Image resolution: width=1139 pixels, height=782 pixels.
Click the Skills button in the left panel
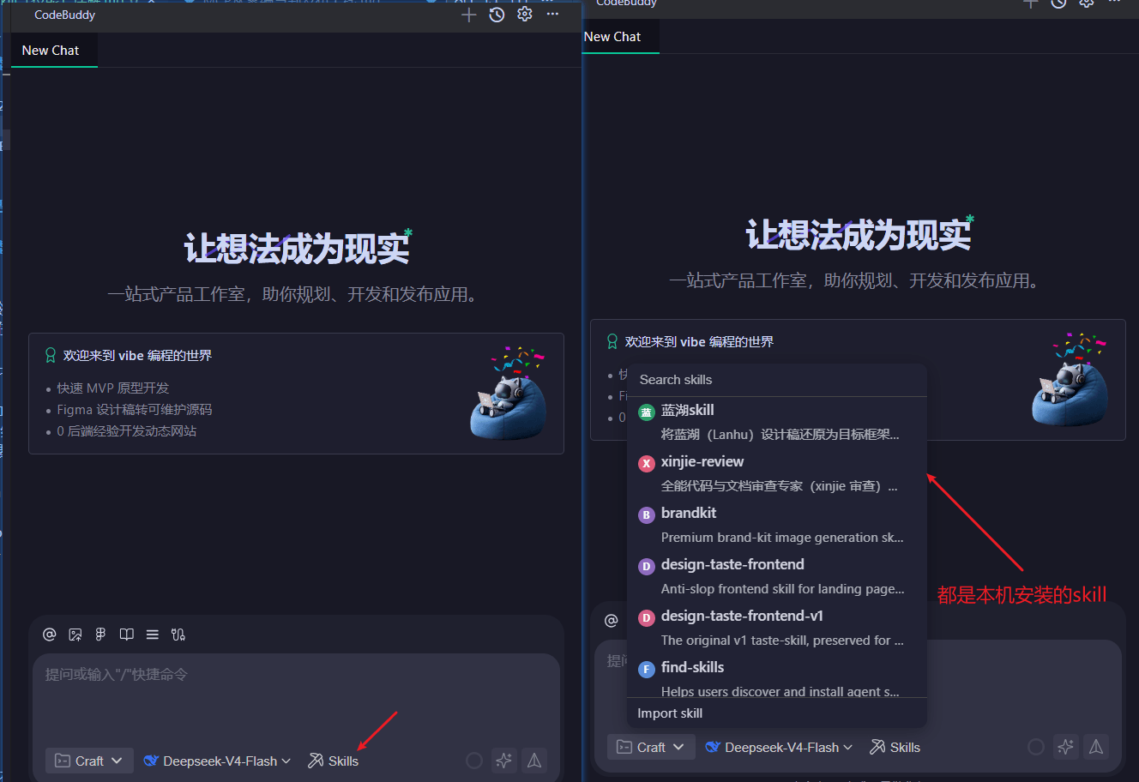[x=334, y=761]
